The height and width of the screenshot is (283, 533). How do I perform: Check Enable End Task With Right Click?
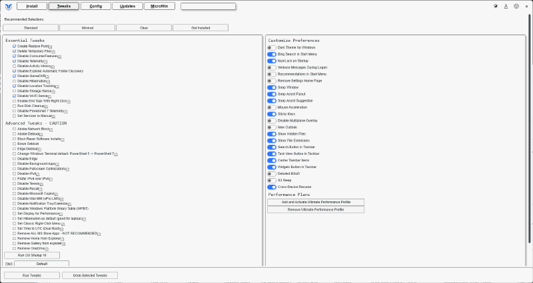click(14, 101)
